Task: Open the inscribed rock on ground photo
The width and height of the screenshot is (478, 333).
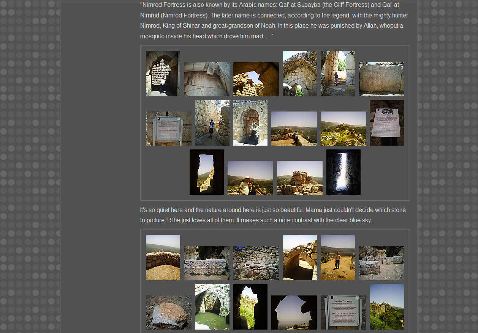Action: tap(168, 312)
